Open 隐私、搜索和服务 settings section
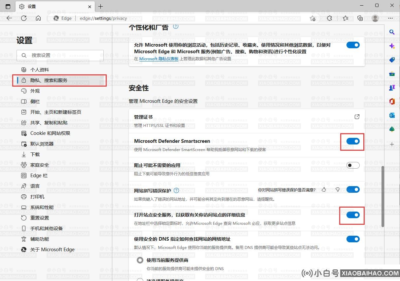This screenshot has width=400, height=281. click(59, 80)
